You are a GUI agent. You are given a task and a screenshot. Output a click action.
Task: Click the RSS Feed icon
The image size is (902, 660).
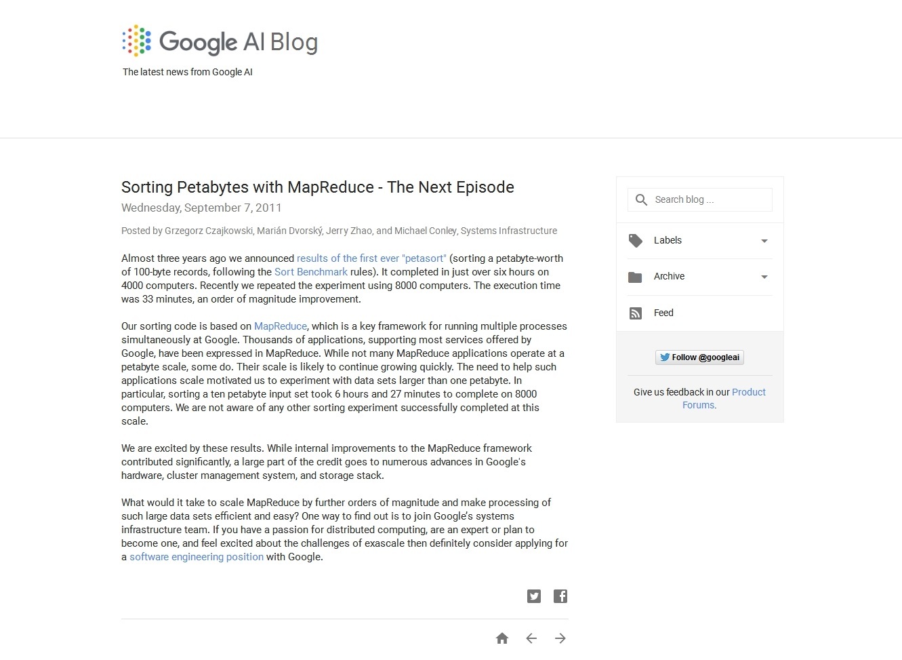click(635, 313)
